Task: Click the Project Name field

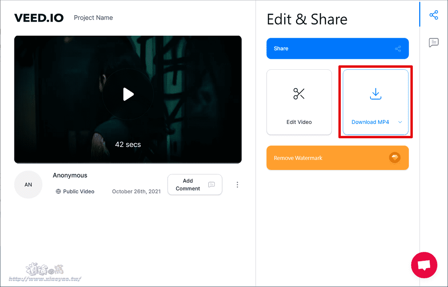Action: [x=93, y=18]
